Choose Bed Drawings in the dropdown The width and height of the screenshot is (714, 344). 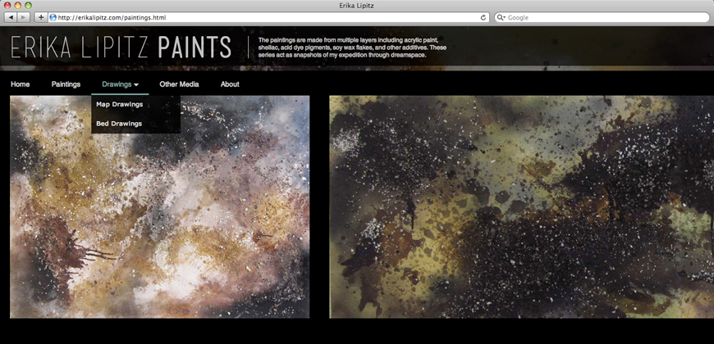click(x=119, y=124)
